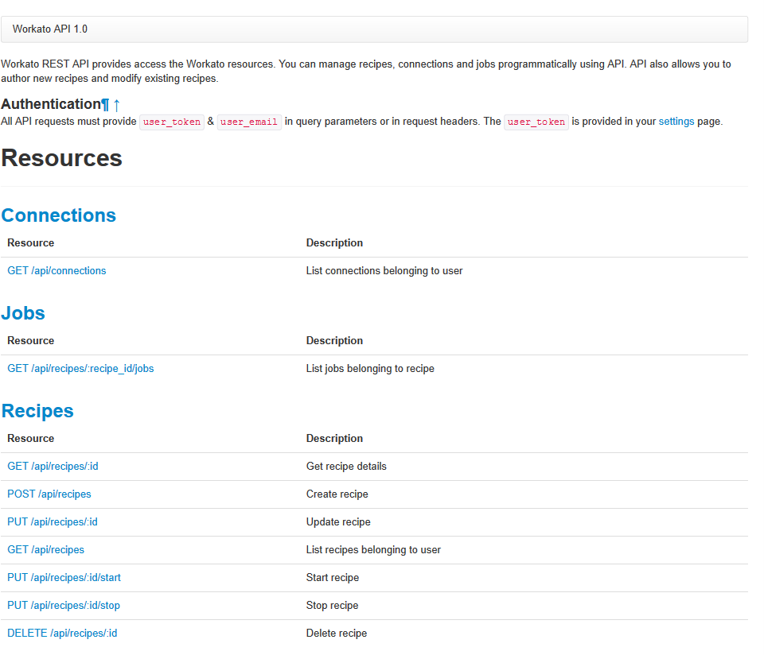764x655 pixels.
Task: Click the pilcrow anchor next to Authentication
Action: tap(105, 105)
